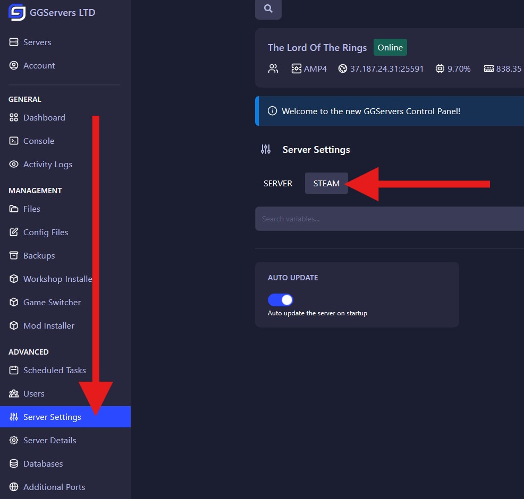Open the Mod Installer page
This screenshot has width=524, height=499.
pyautogui.click(x=49, y=326)
